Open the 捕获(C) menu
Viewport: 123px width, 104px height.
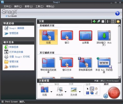tap(18, 6)
